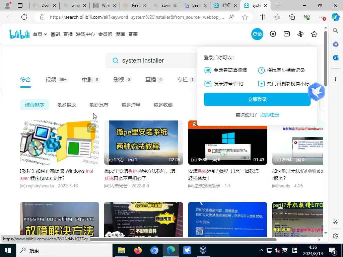Open the browser essentials heart icon
The width and height of the screenshot is (343, 257).
coord(307,17)
